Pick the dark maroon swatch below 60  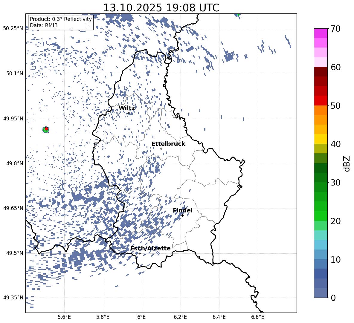point(321,72)
